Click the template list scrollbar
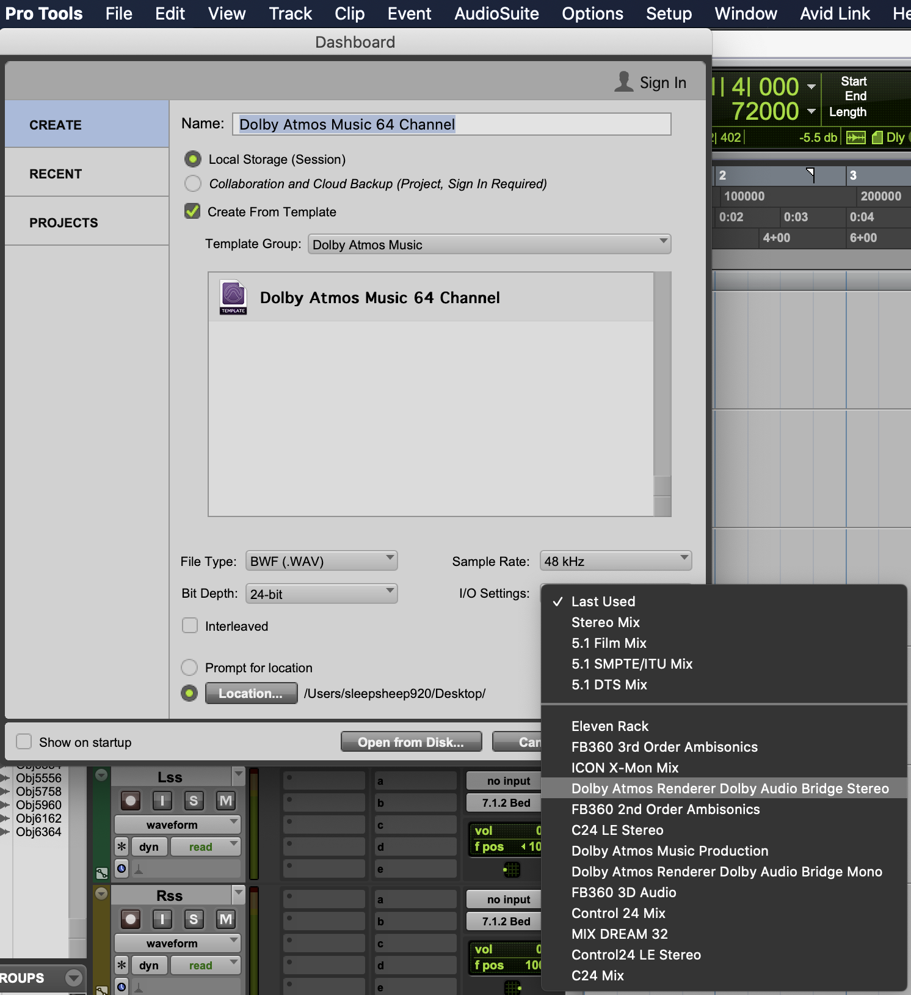 click(x=662, y=394)
